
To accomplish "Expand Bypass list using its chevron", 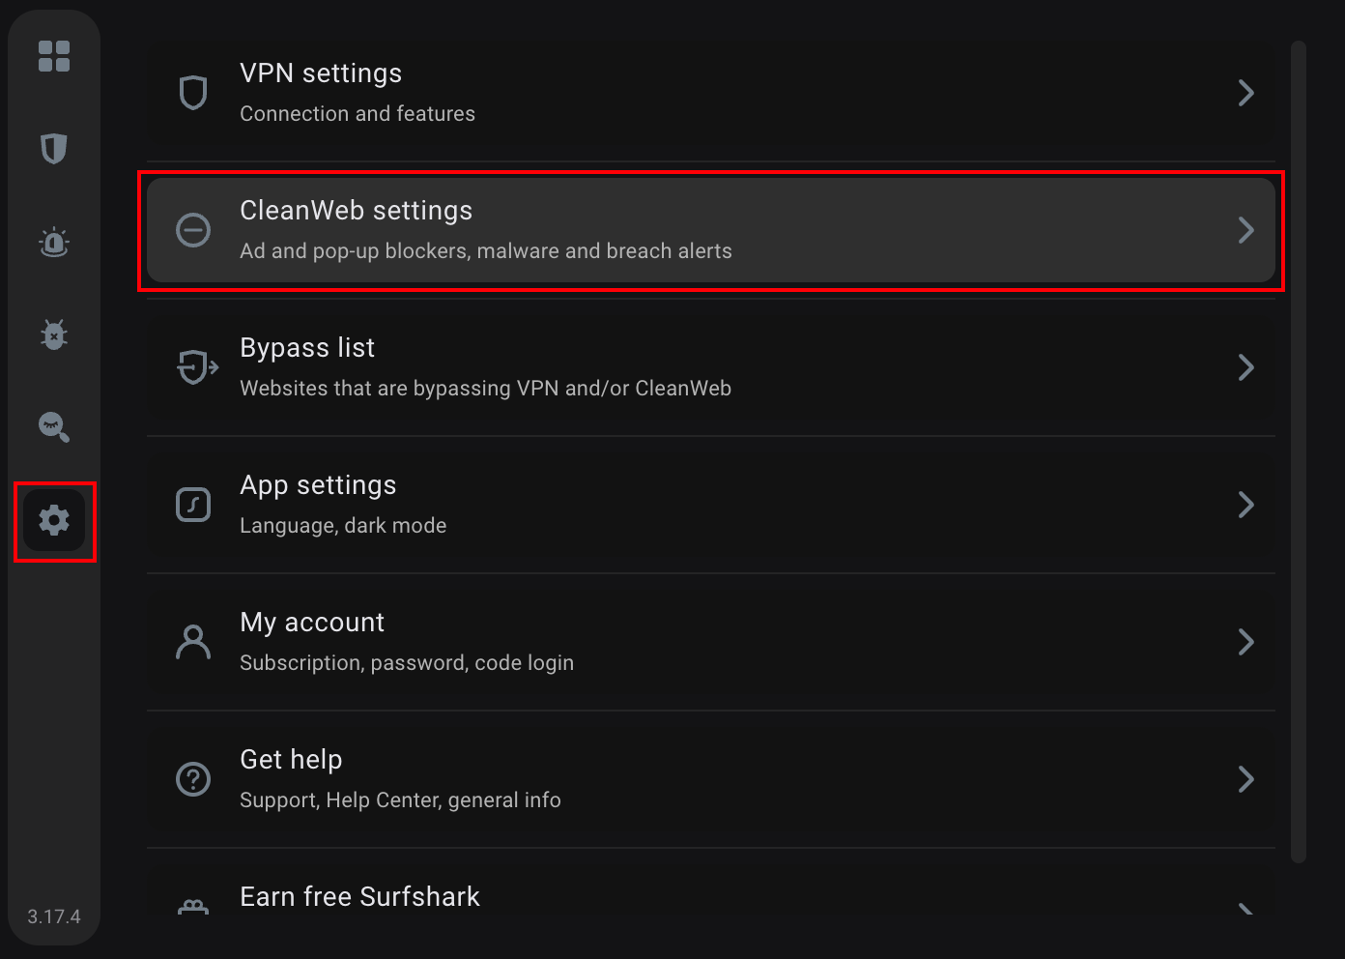I will pyautogui.click(x=1246, y=367).
